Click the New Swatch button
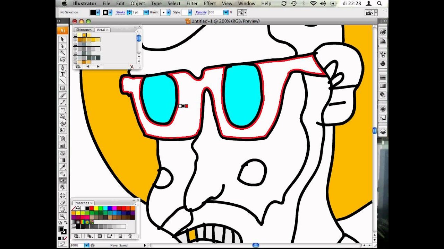The width and height of the screenshot is (444, 249). pyautogui.click(x=120, y=236)
